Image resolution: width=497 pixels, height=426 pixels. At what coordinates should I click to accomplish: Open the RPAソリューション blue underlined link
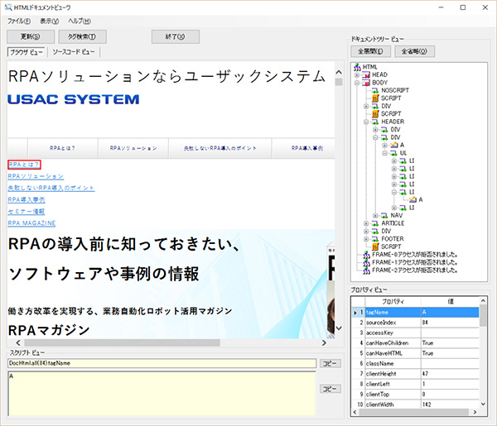click(x=36, y=176)
